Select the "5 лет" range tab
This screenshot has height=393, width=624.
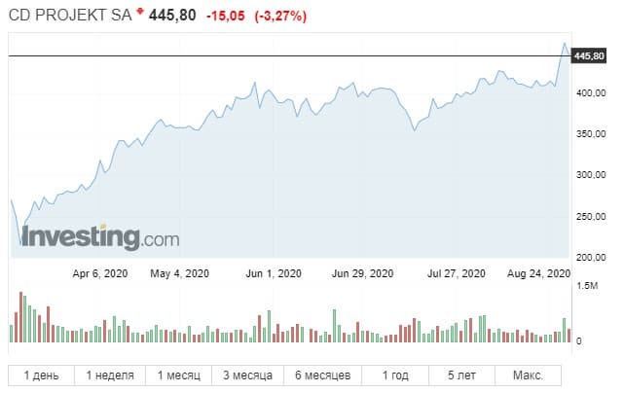click(x=461, y=375)
